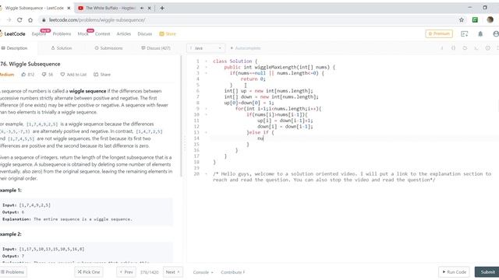Open the Discuss (427) tab
The height and width of the screenshot is (280, 499).
[156, 48]
